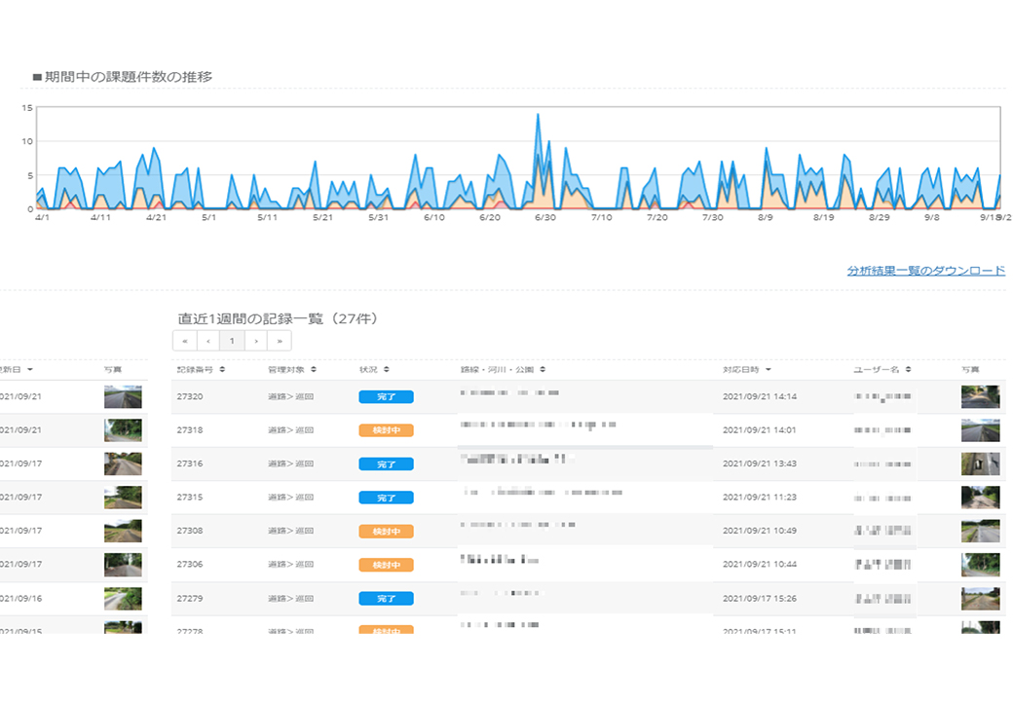
Task: Open photo thumbnail in record 27316 row
Action: [x=979, y=463]
